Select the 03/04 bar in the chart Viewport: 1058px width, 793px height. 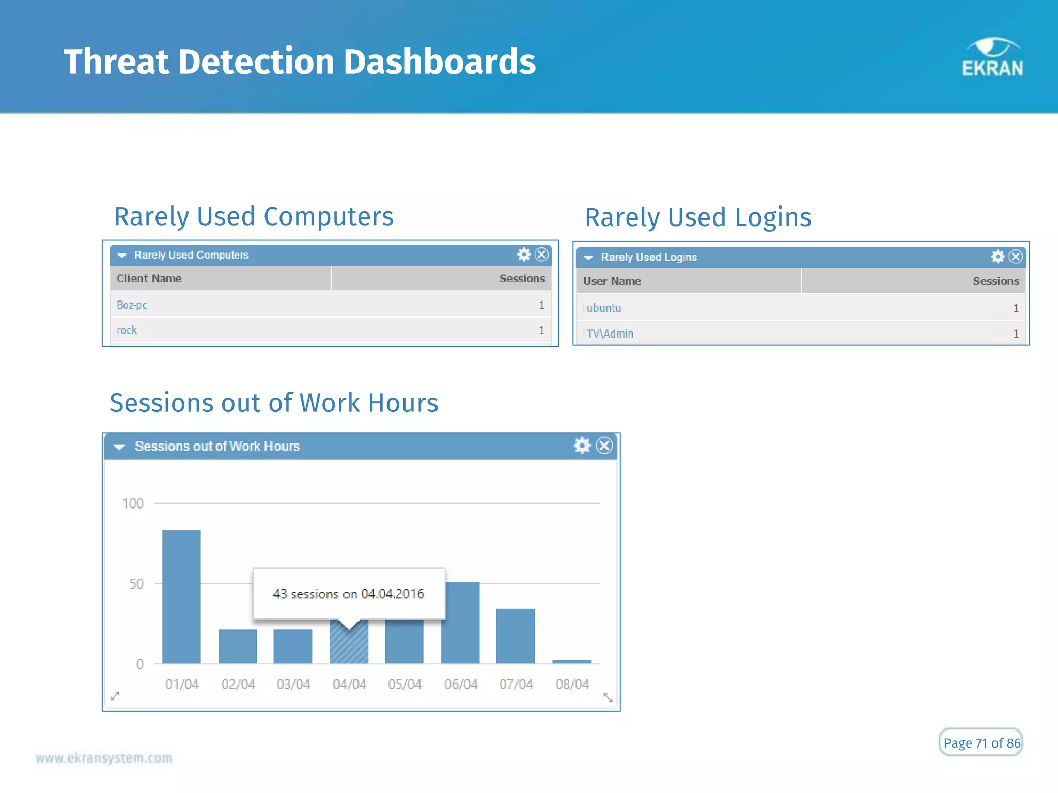click(293, 646)
